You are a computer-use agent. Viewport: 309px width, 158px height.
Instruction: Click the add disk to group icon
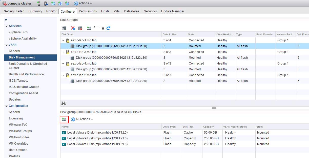click(64, 119)
